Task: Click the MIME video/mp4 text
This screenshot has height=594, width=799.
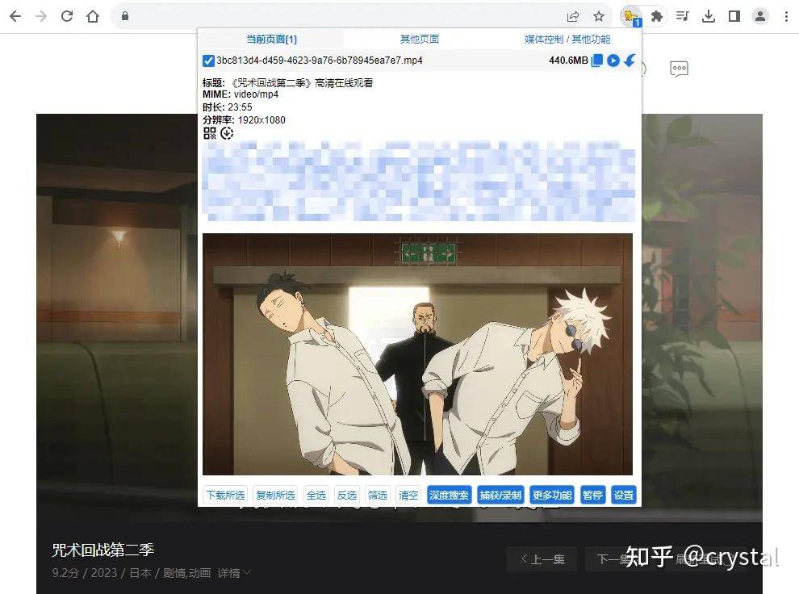Action: pyautogui.click(x=241, y=94)
